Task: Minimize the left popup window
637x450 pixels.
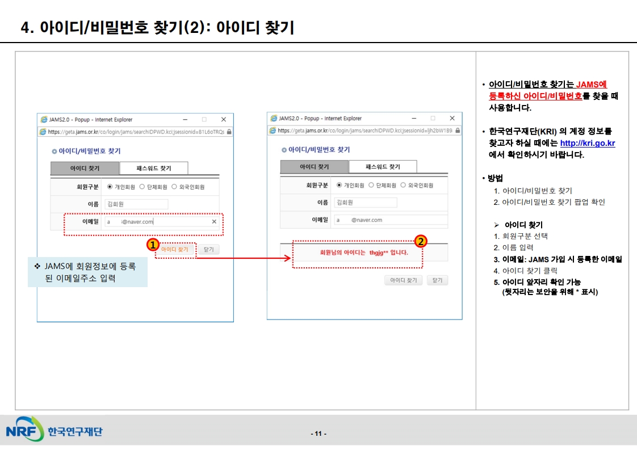Action: point(185,119)
